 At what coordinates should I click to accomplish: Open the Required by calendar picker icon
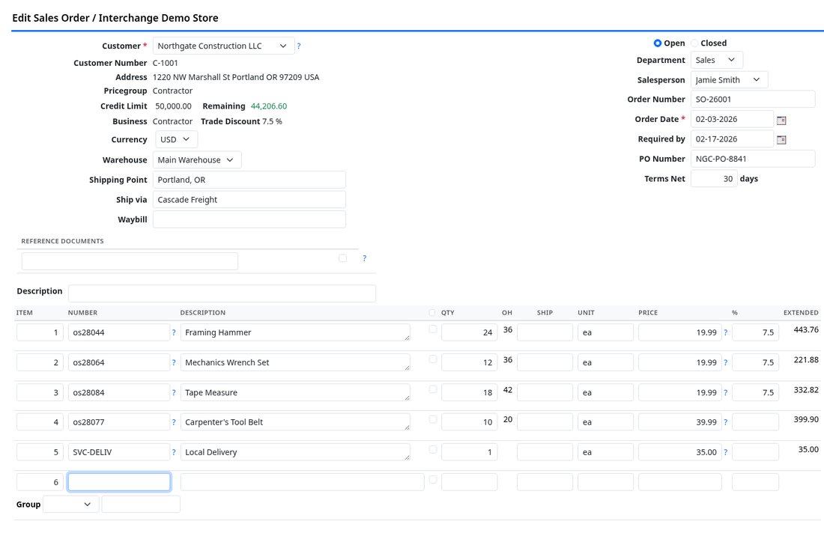click(x=781, y=140)
